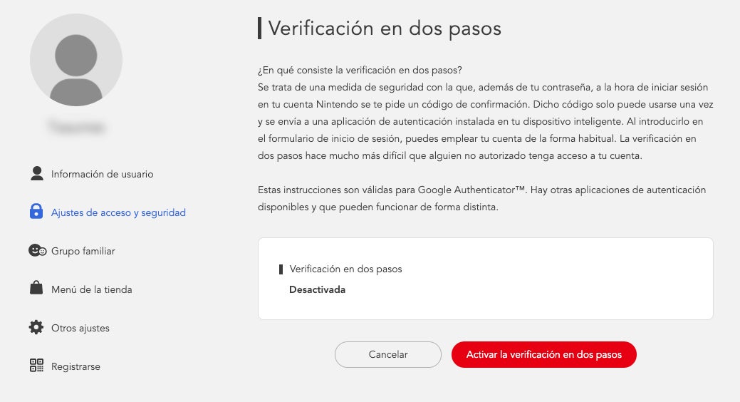
Task: Click the gear icon for Otros ajustes
Action: point(36,328)
